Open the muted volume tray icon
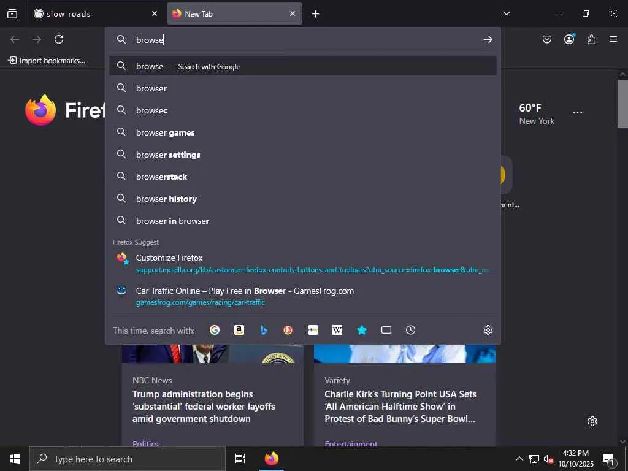The height and width of the screenshot is (471, 628). click(548, 459)
